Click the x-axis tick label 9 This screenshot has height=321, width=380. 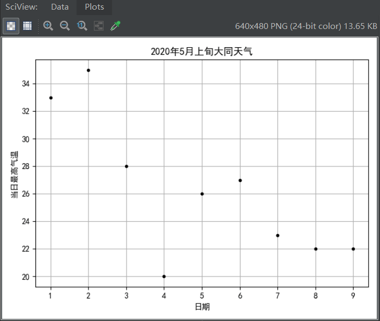pos(353,296)
